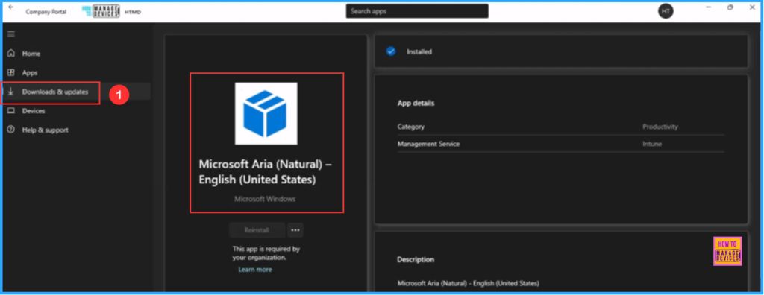Click the Productivity value

click(x=660, y=127)
